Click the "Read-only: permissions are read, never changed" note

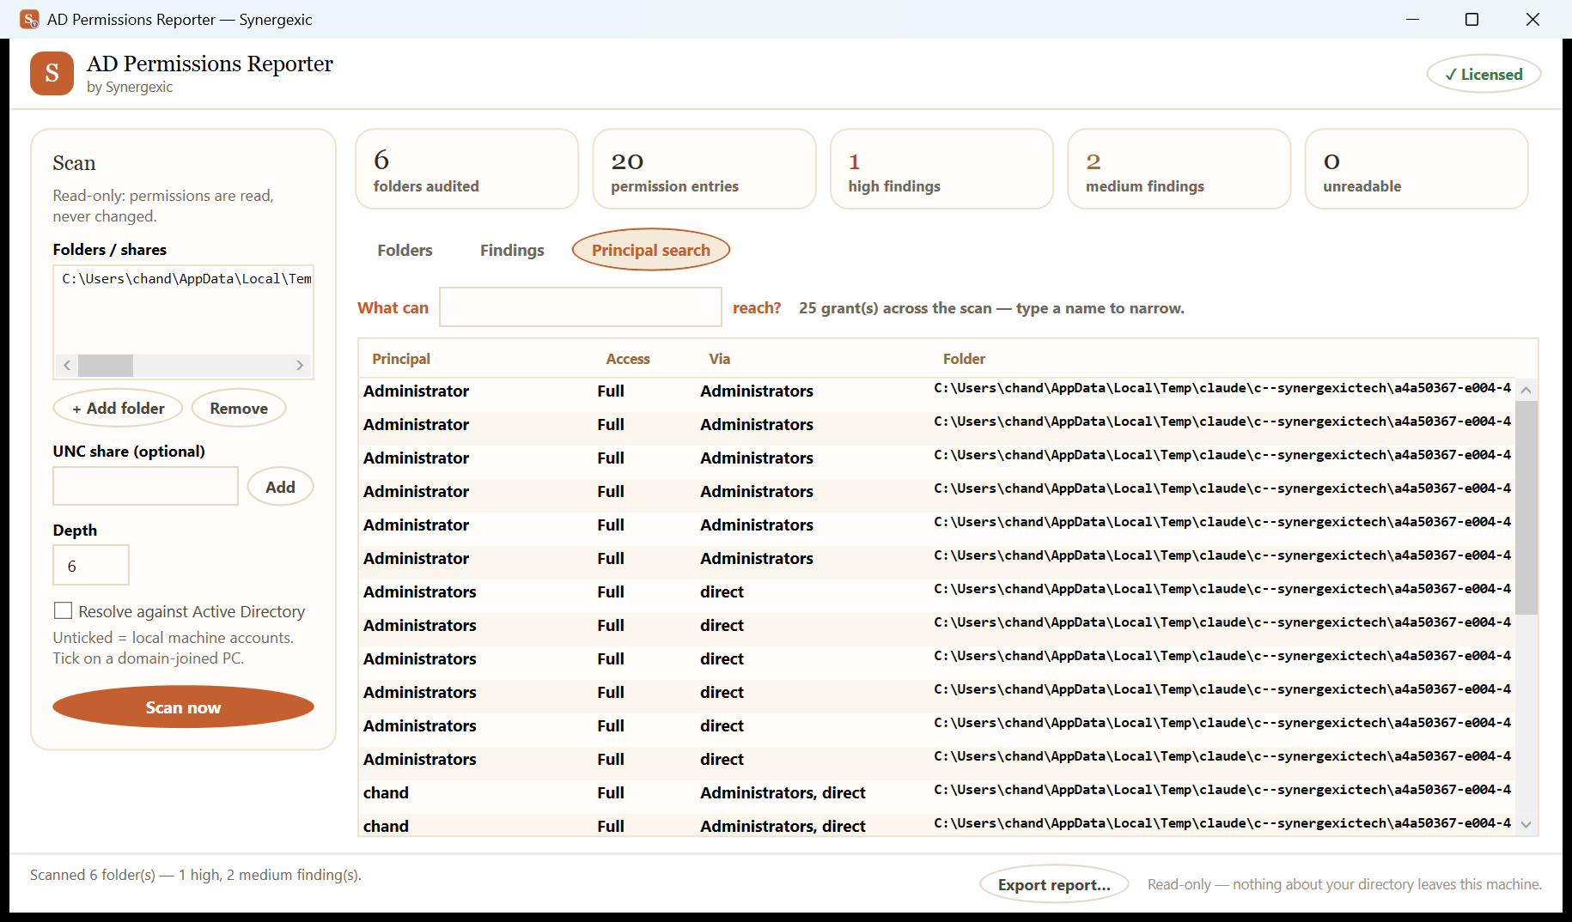[163, 206]
